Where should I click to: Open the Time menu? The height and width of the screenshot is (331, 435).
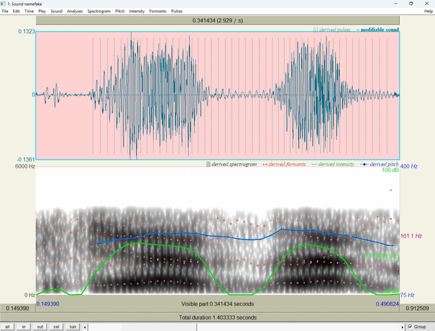(29, 11)
